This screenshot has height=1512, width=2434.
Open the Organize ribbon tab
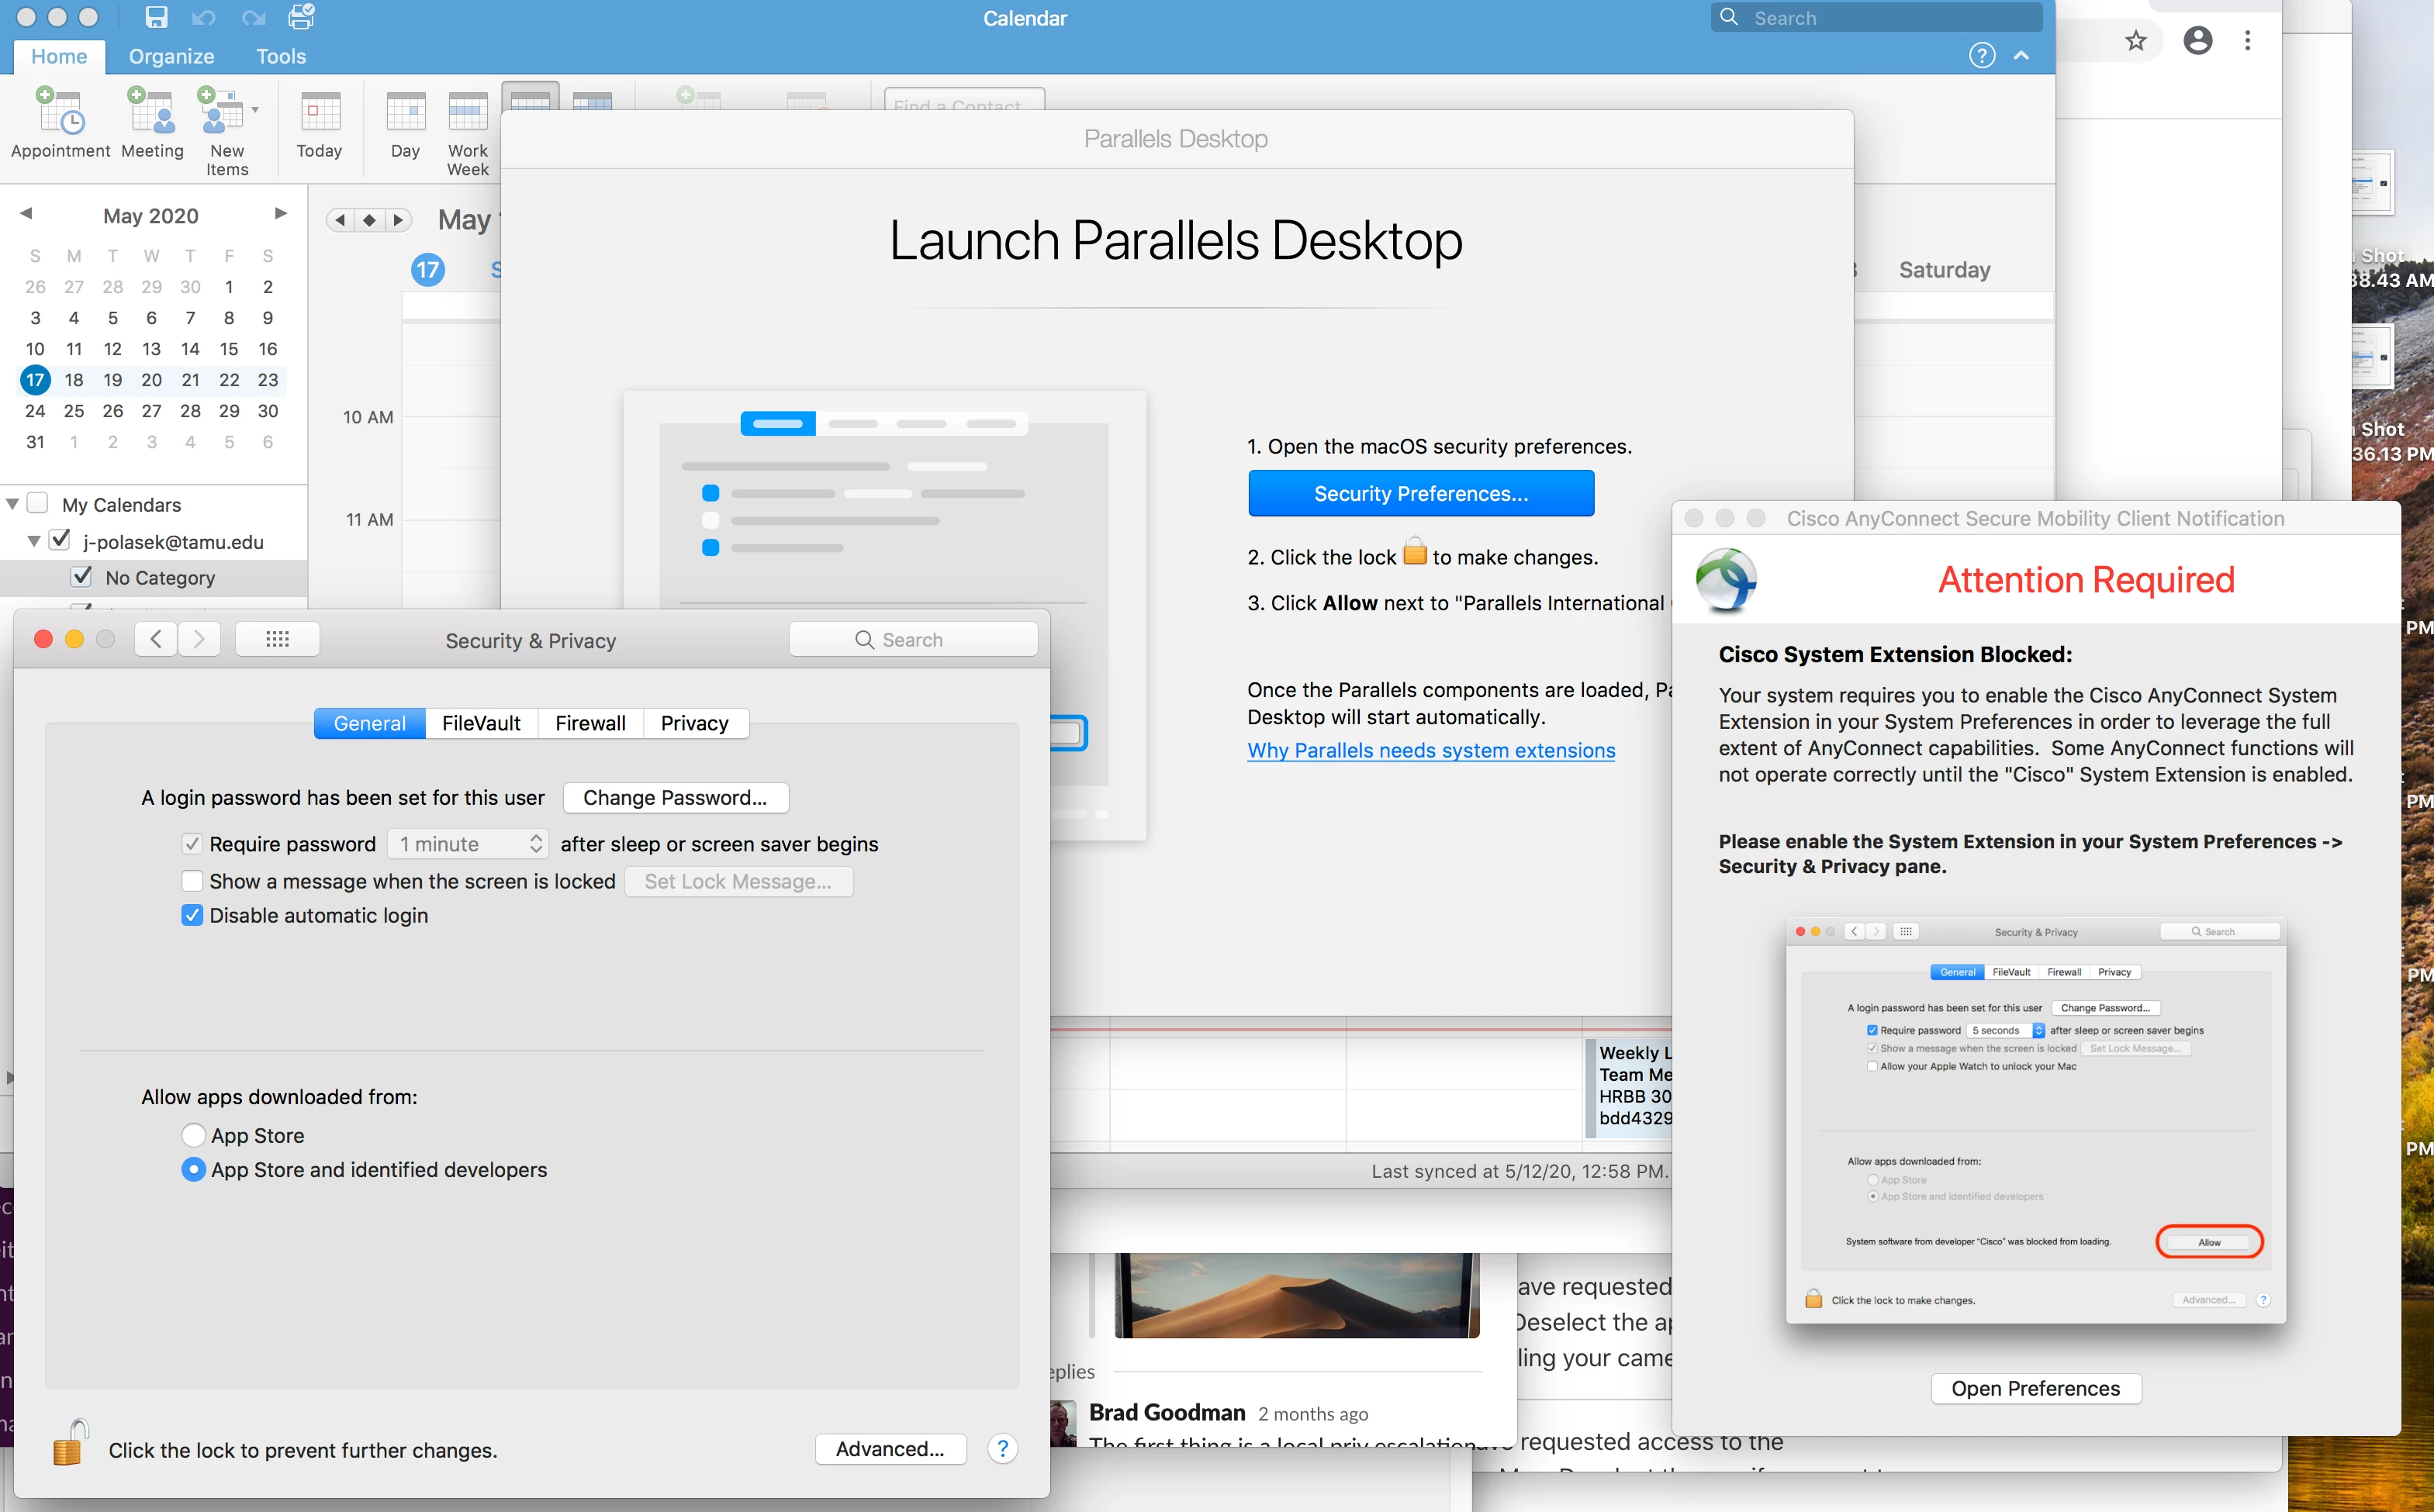171,56
